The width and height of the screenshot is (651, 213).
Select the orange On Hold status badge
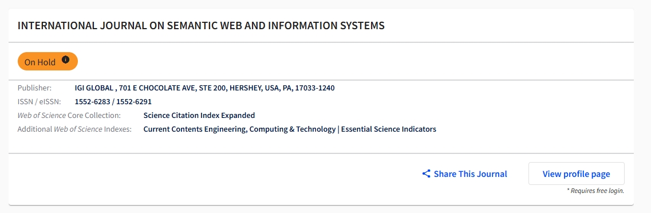(48, 61)
